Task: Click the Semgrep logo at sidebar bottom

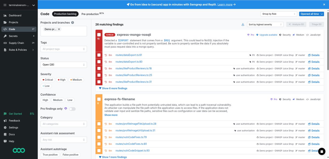Action: [19, 150]
